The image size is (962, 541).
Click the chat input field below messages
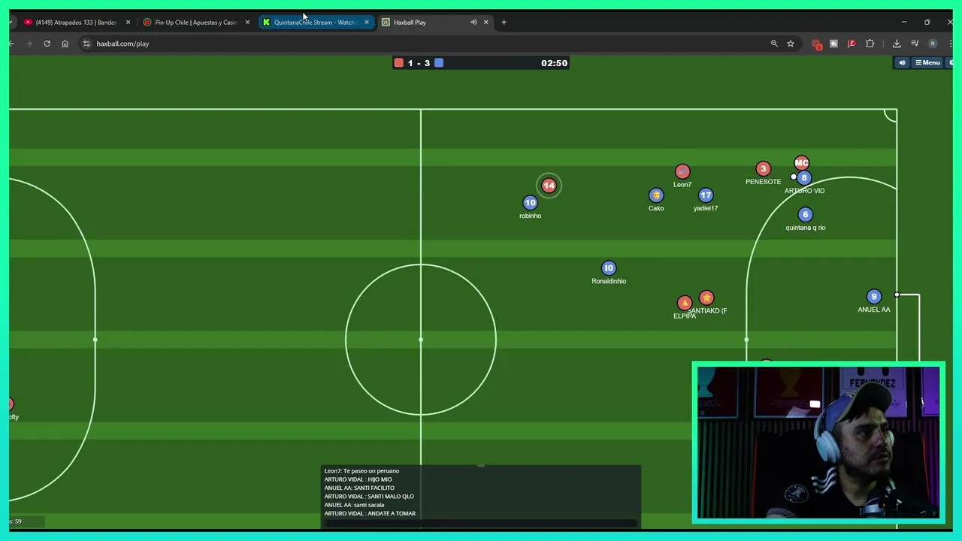tap(481, 524)
